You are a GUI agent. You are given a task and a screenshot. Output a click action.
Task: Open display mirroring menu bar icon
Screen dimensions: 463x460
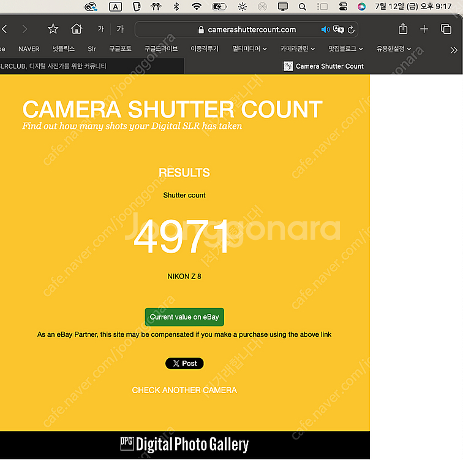click(x=282, y=7)
